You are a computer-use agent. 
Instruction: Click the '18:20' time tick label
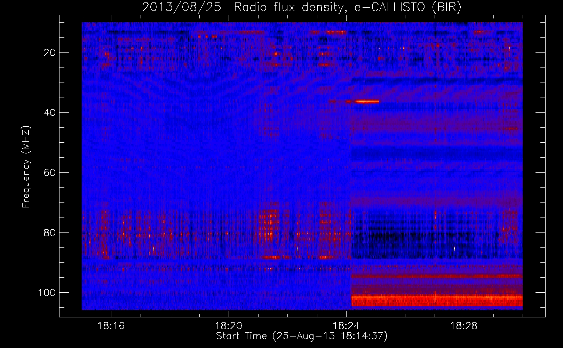229,326
